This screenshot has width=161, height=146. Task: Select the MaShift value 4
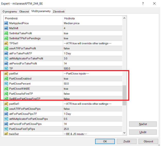click(x=64, y=28)
